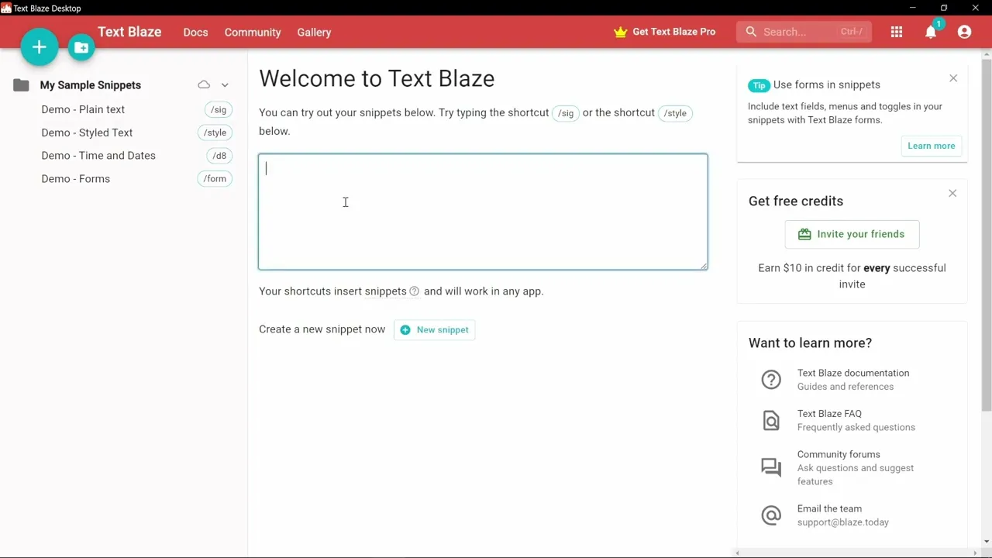
Task: Select Demo - Forms snippet
Action: point(76,179)
